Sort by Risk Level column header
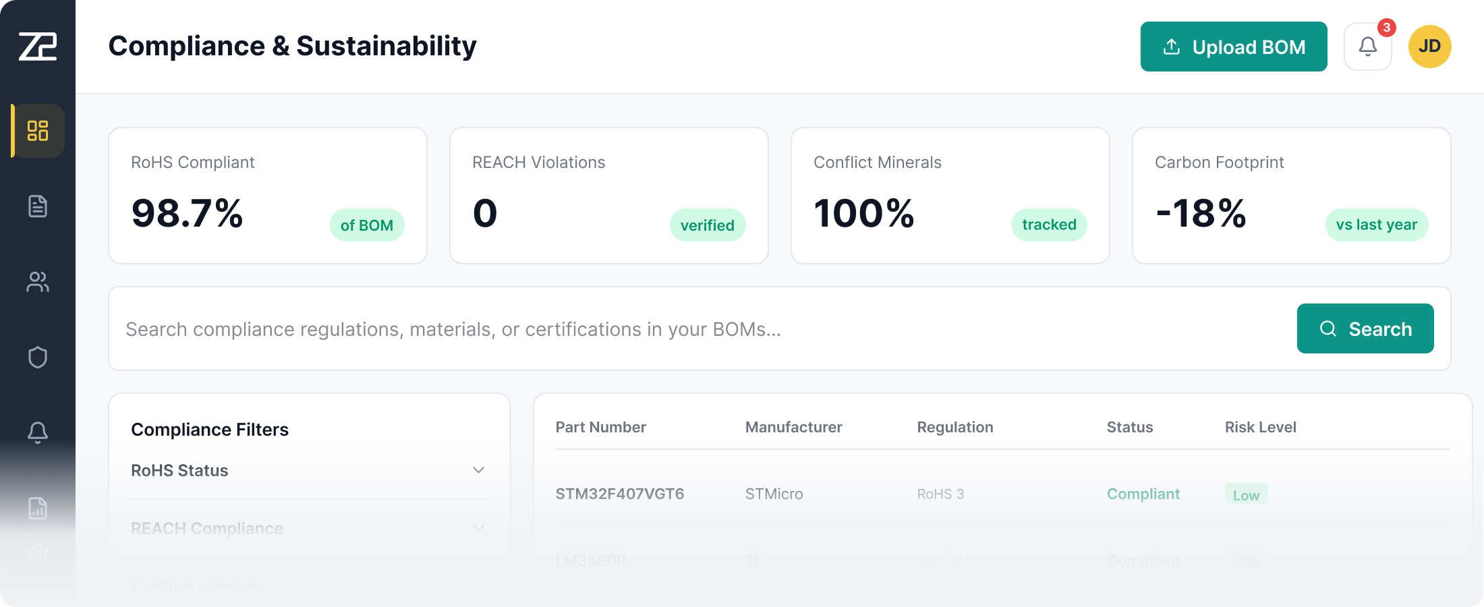The width and height of the screenshot is (1484, 607). pyautogui.click(x=1261, y=427)
